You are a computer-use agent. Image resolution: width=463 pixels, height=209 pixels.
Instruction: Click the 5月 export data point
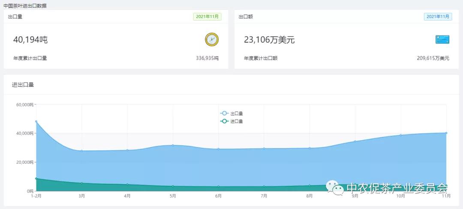[x=173, y=145]
